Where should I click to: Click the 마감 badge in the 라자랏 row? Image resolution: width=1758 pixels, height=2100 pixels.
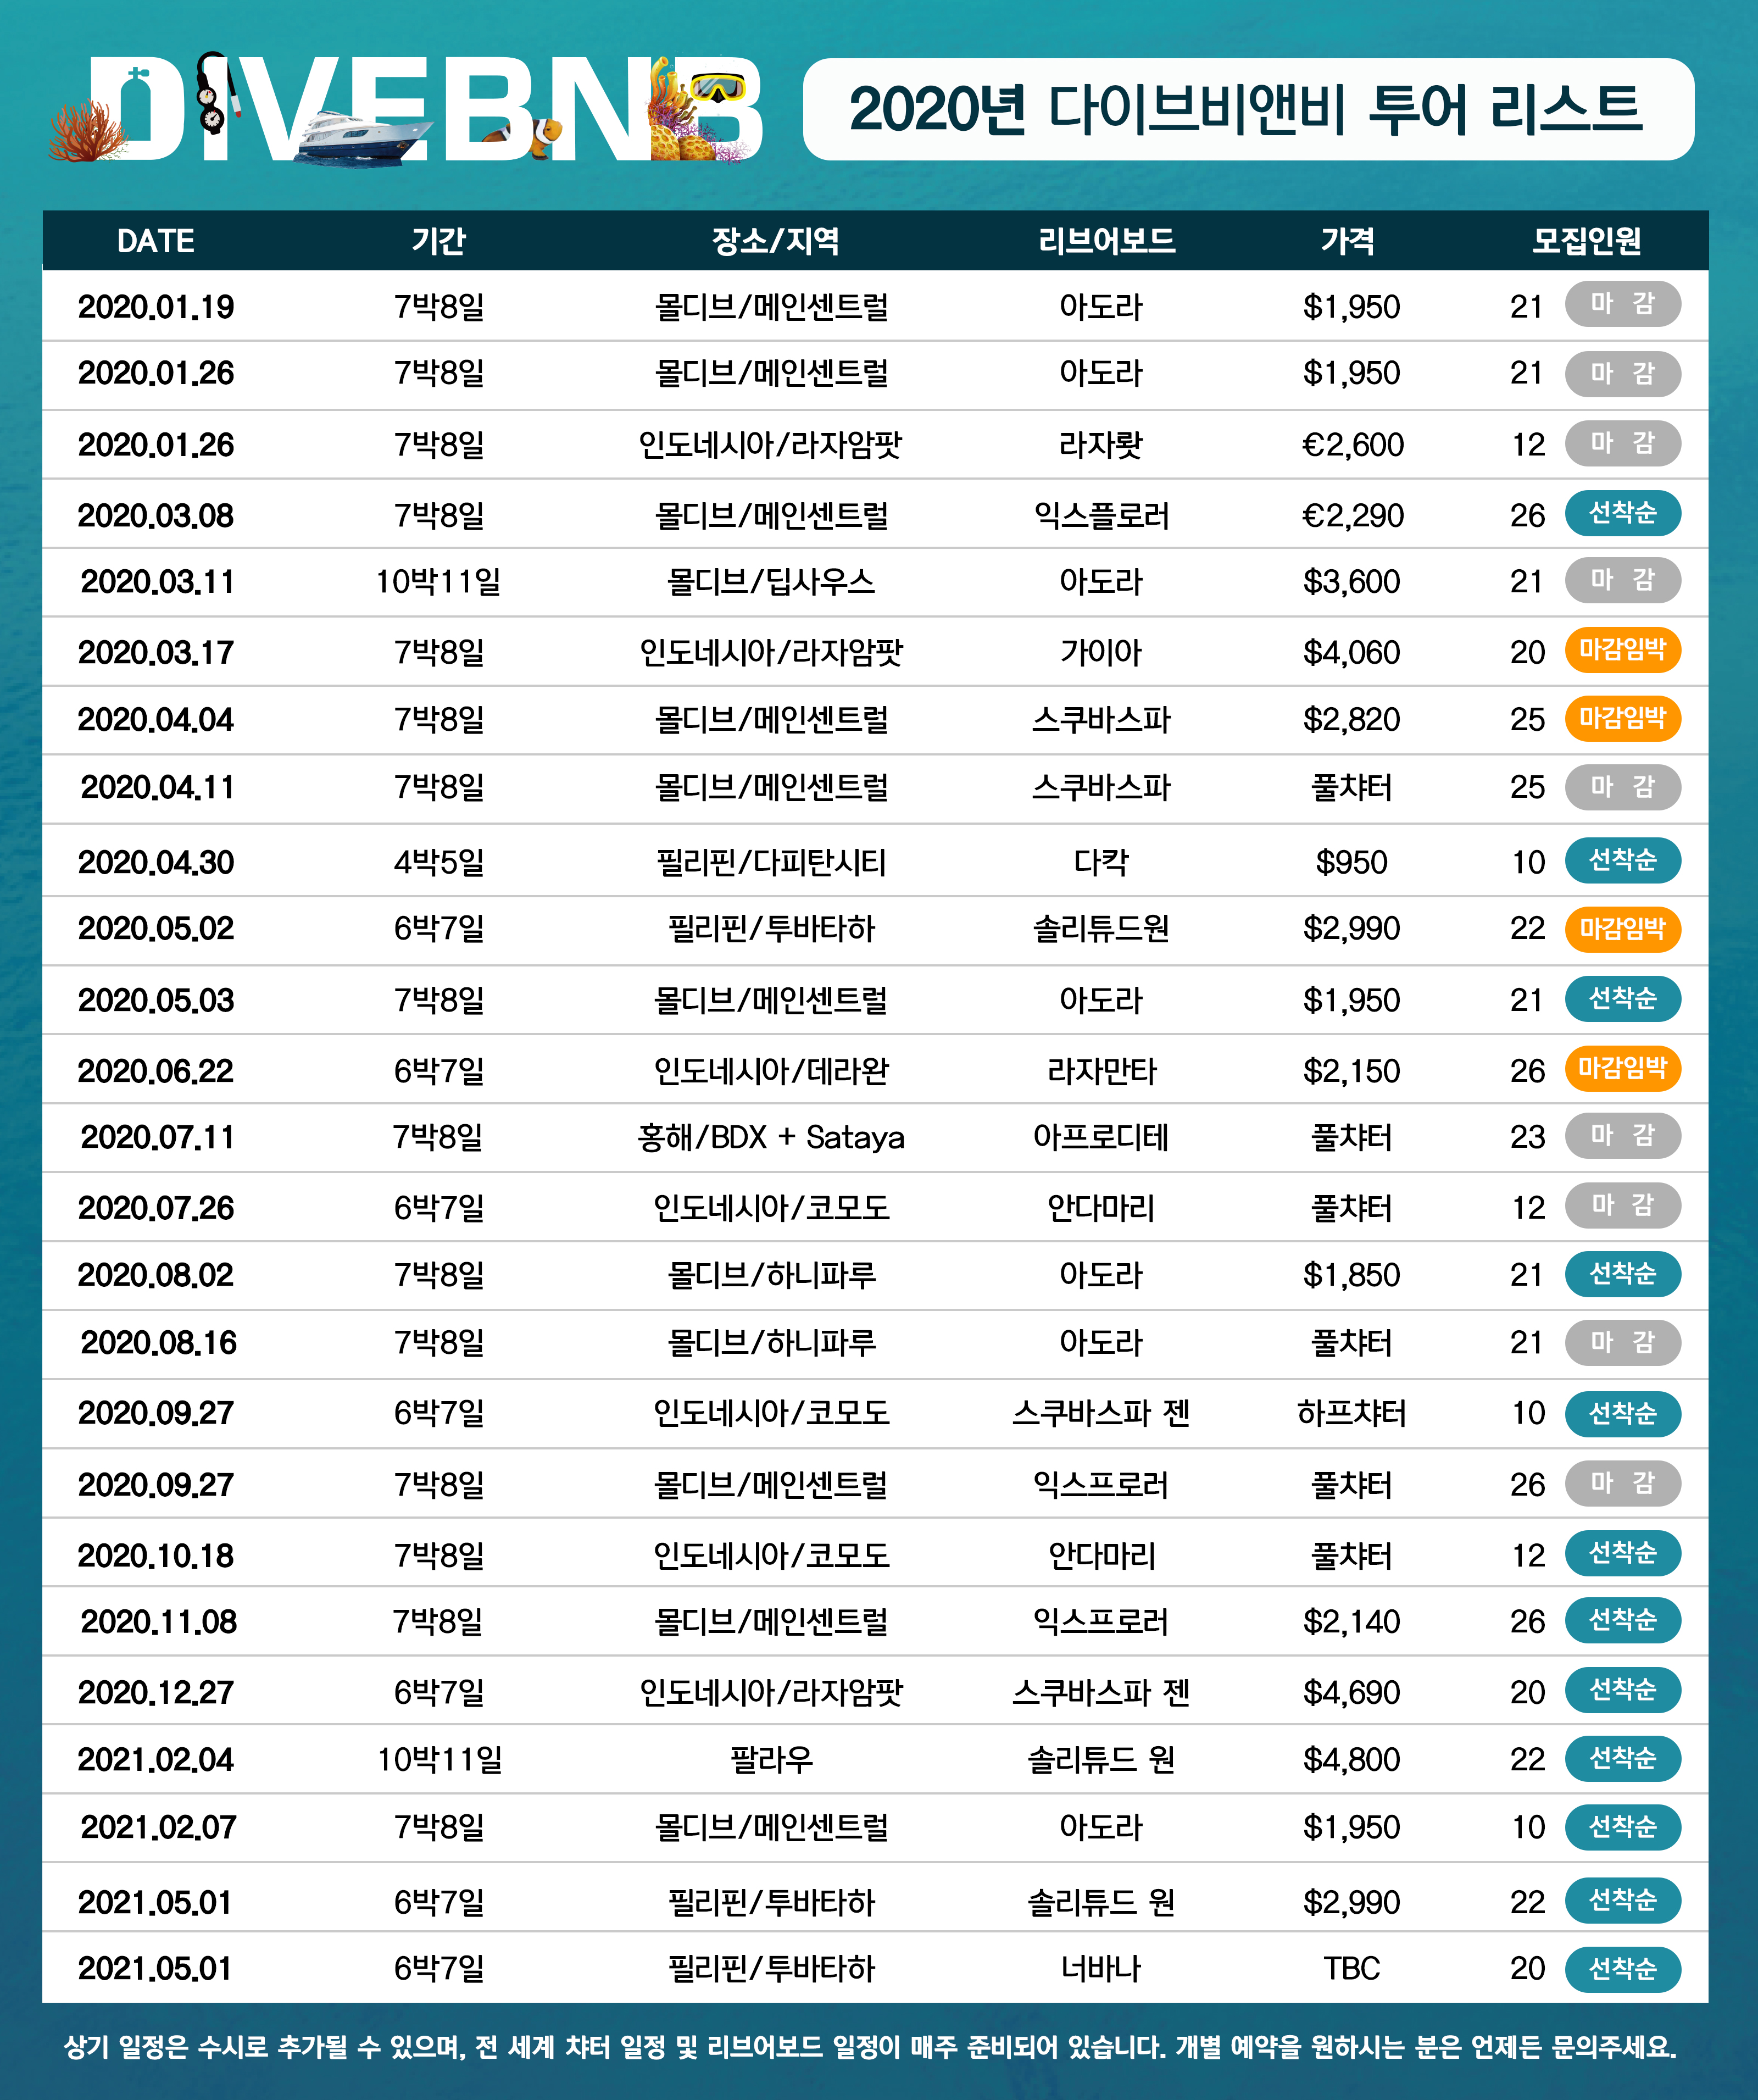point(1622,443)
